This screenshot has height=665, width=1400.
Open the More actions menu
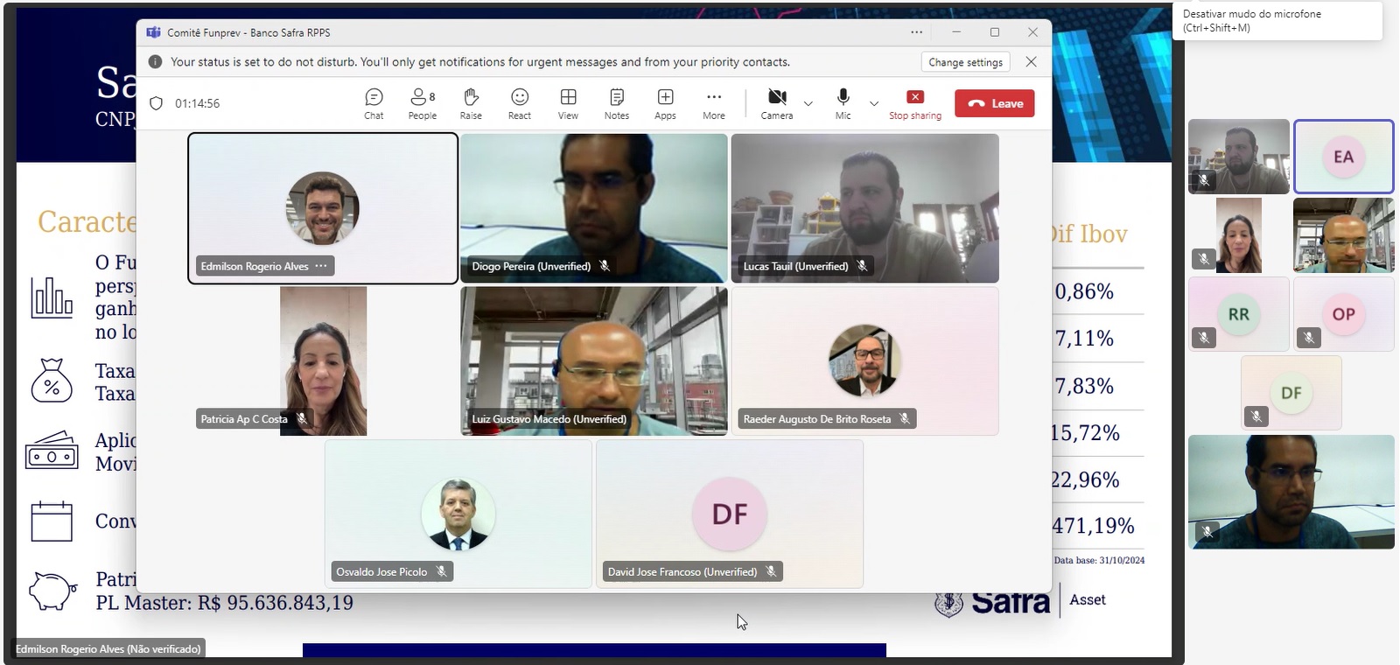[x=714, y=103]
